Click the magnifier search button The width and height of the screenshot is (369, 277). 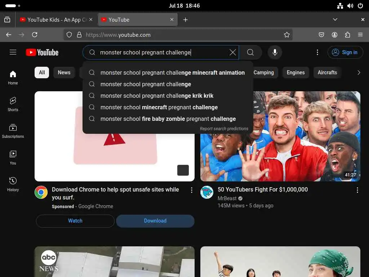tap(250, 52)
